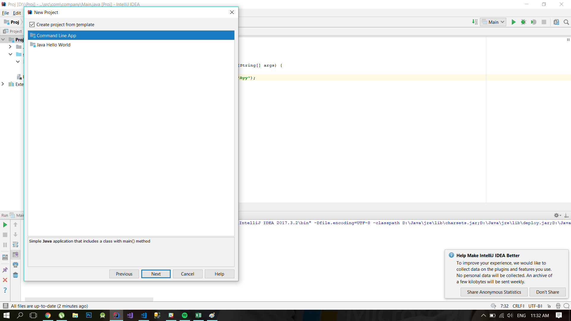Change UTF-8 file encoding

[x=535, y=306]
